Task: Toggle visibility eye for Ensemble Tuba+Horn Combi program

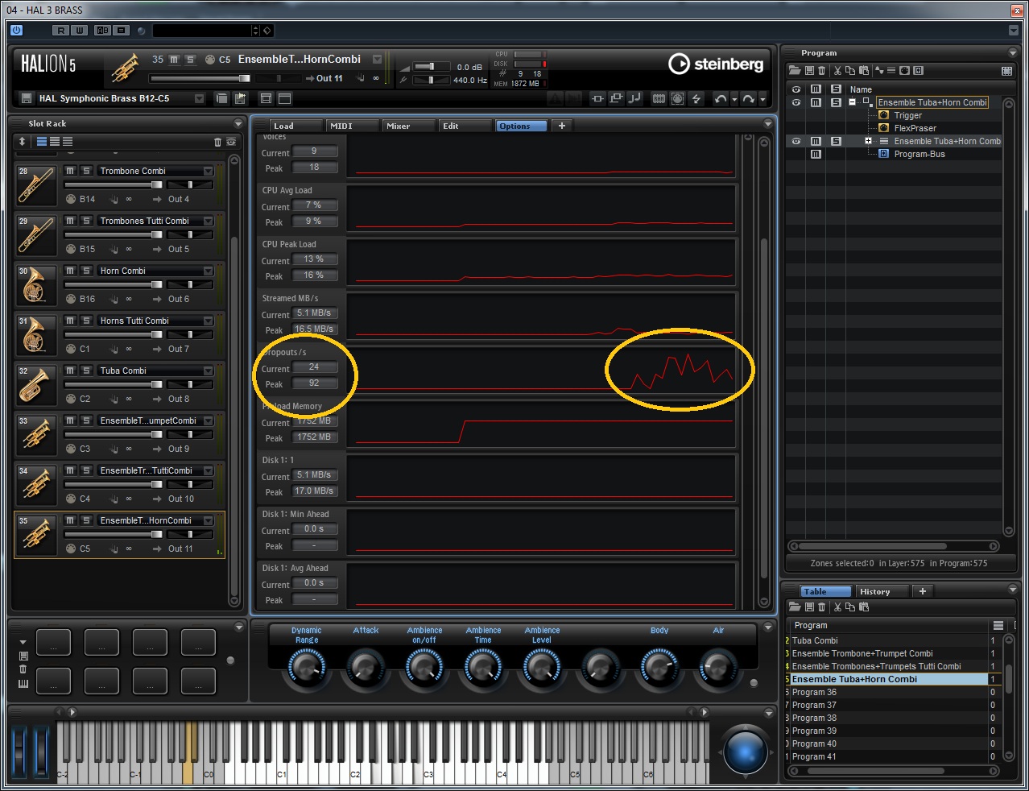Action: click(x=796, y=102)
